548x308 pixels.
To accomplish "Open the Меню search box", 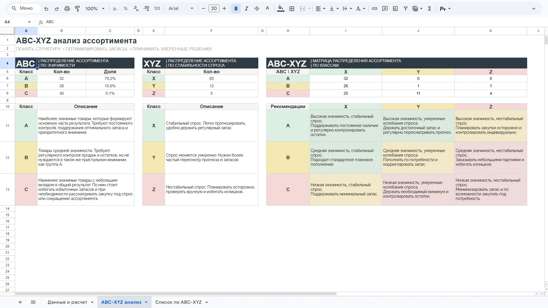I will (24, 8).
